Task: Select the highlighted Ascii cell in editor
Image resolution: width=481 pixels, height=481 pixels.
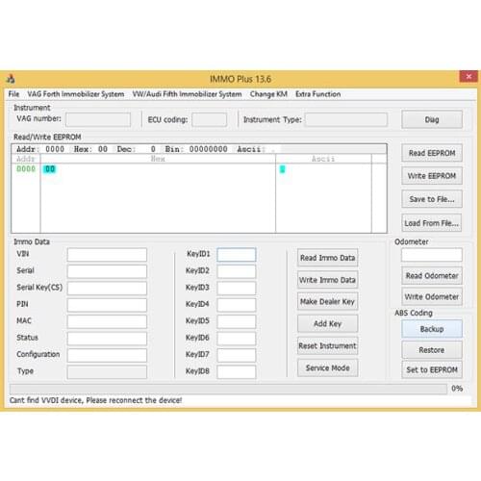Action: 282,169
